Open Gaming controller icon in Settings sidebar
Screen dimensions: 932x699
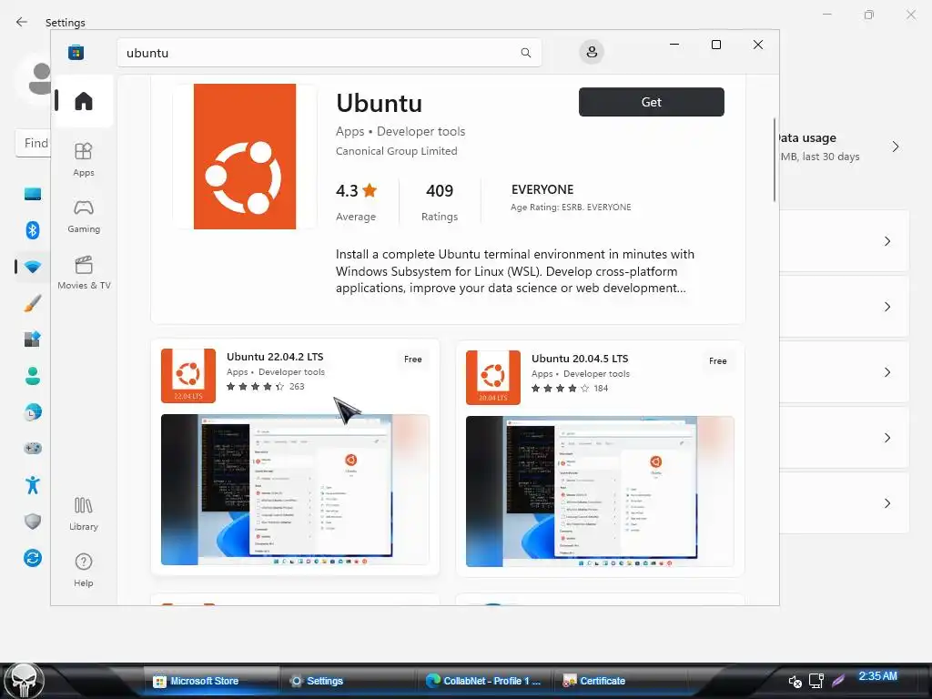click(x=33, y=448)
